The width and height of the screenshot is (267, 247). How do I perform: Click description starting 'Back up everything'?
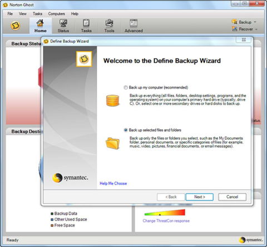187,100
